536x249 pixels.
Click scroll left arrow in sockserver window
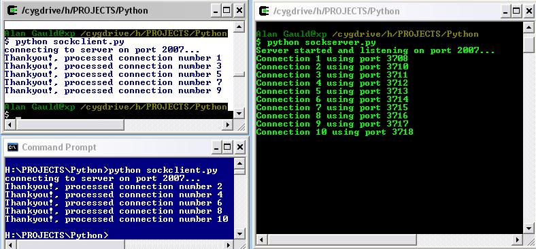261,239
